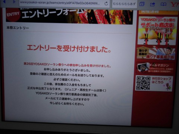The width and height of the screenshot is (179, 134).
Task: Click the 本祭エントリー heading text
Action: tap(18, 28)
